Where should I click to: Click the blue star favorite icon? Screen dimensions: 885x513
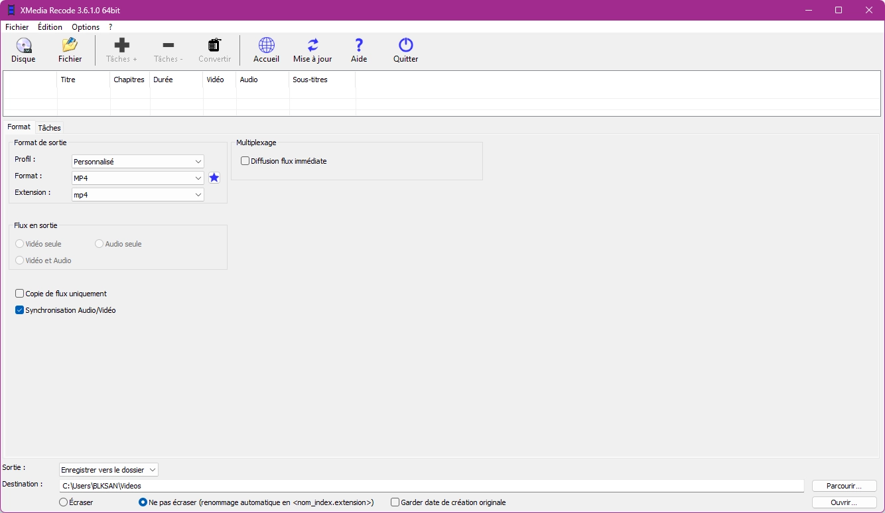point(214,178)
